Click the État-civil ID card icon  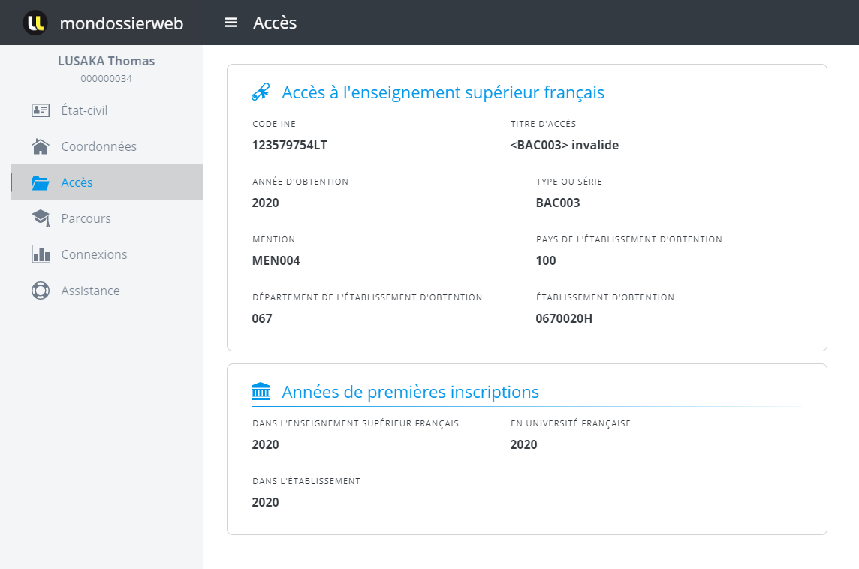41,110
